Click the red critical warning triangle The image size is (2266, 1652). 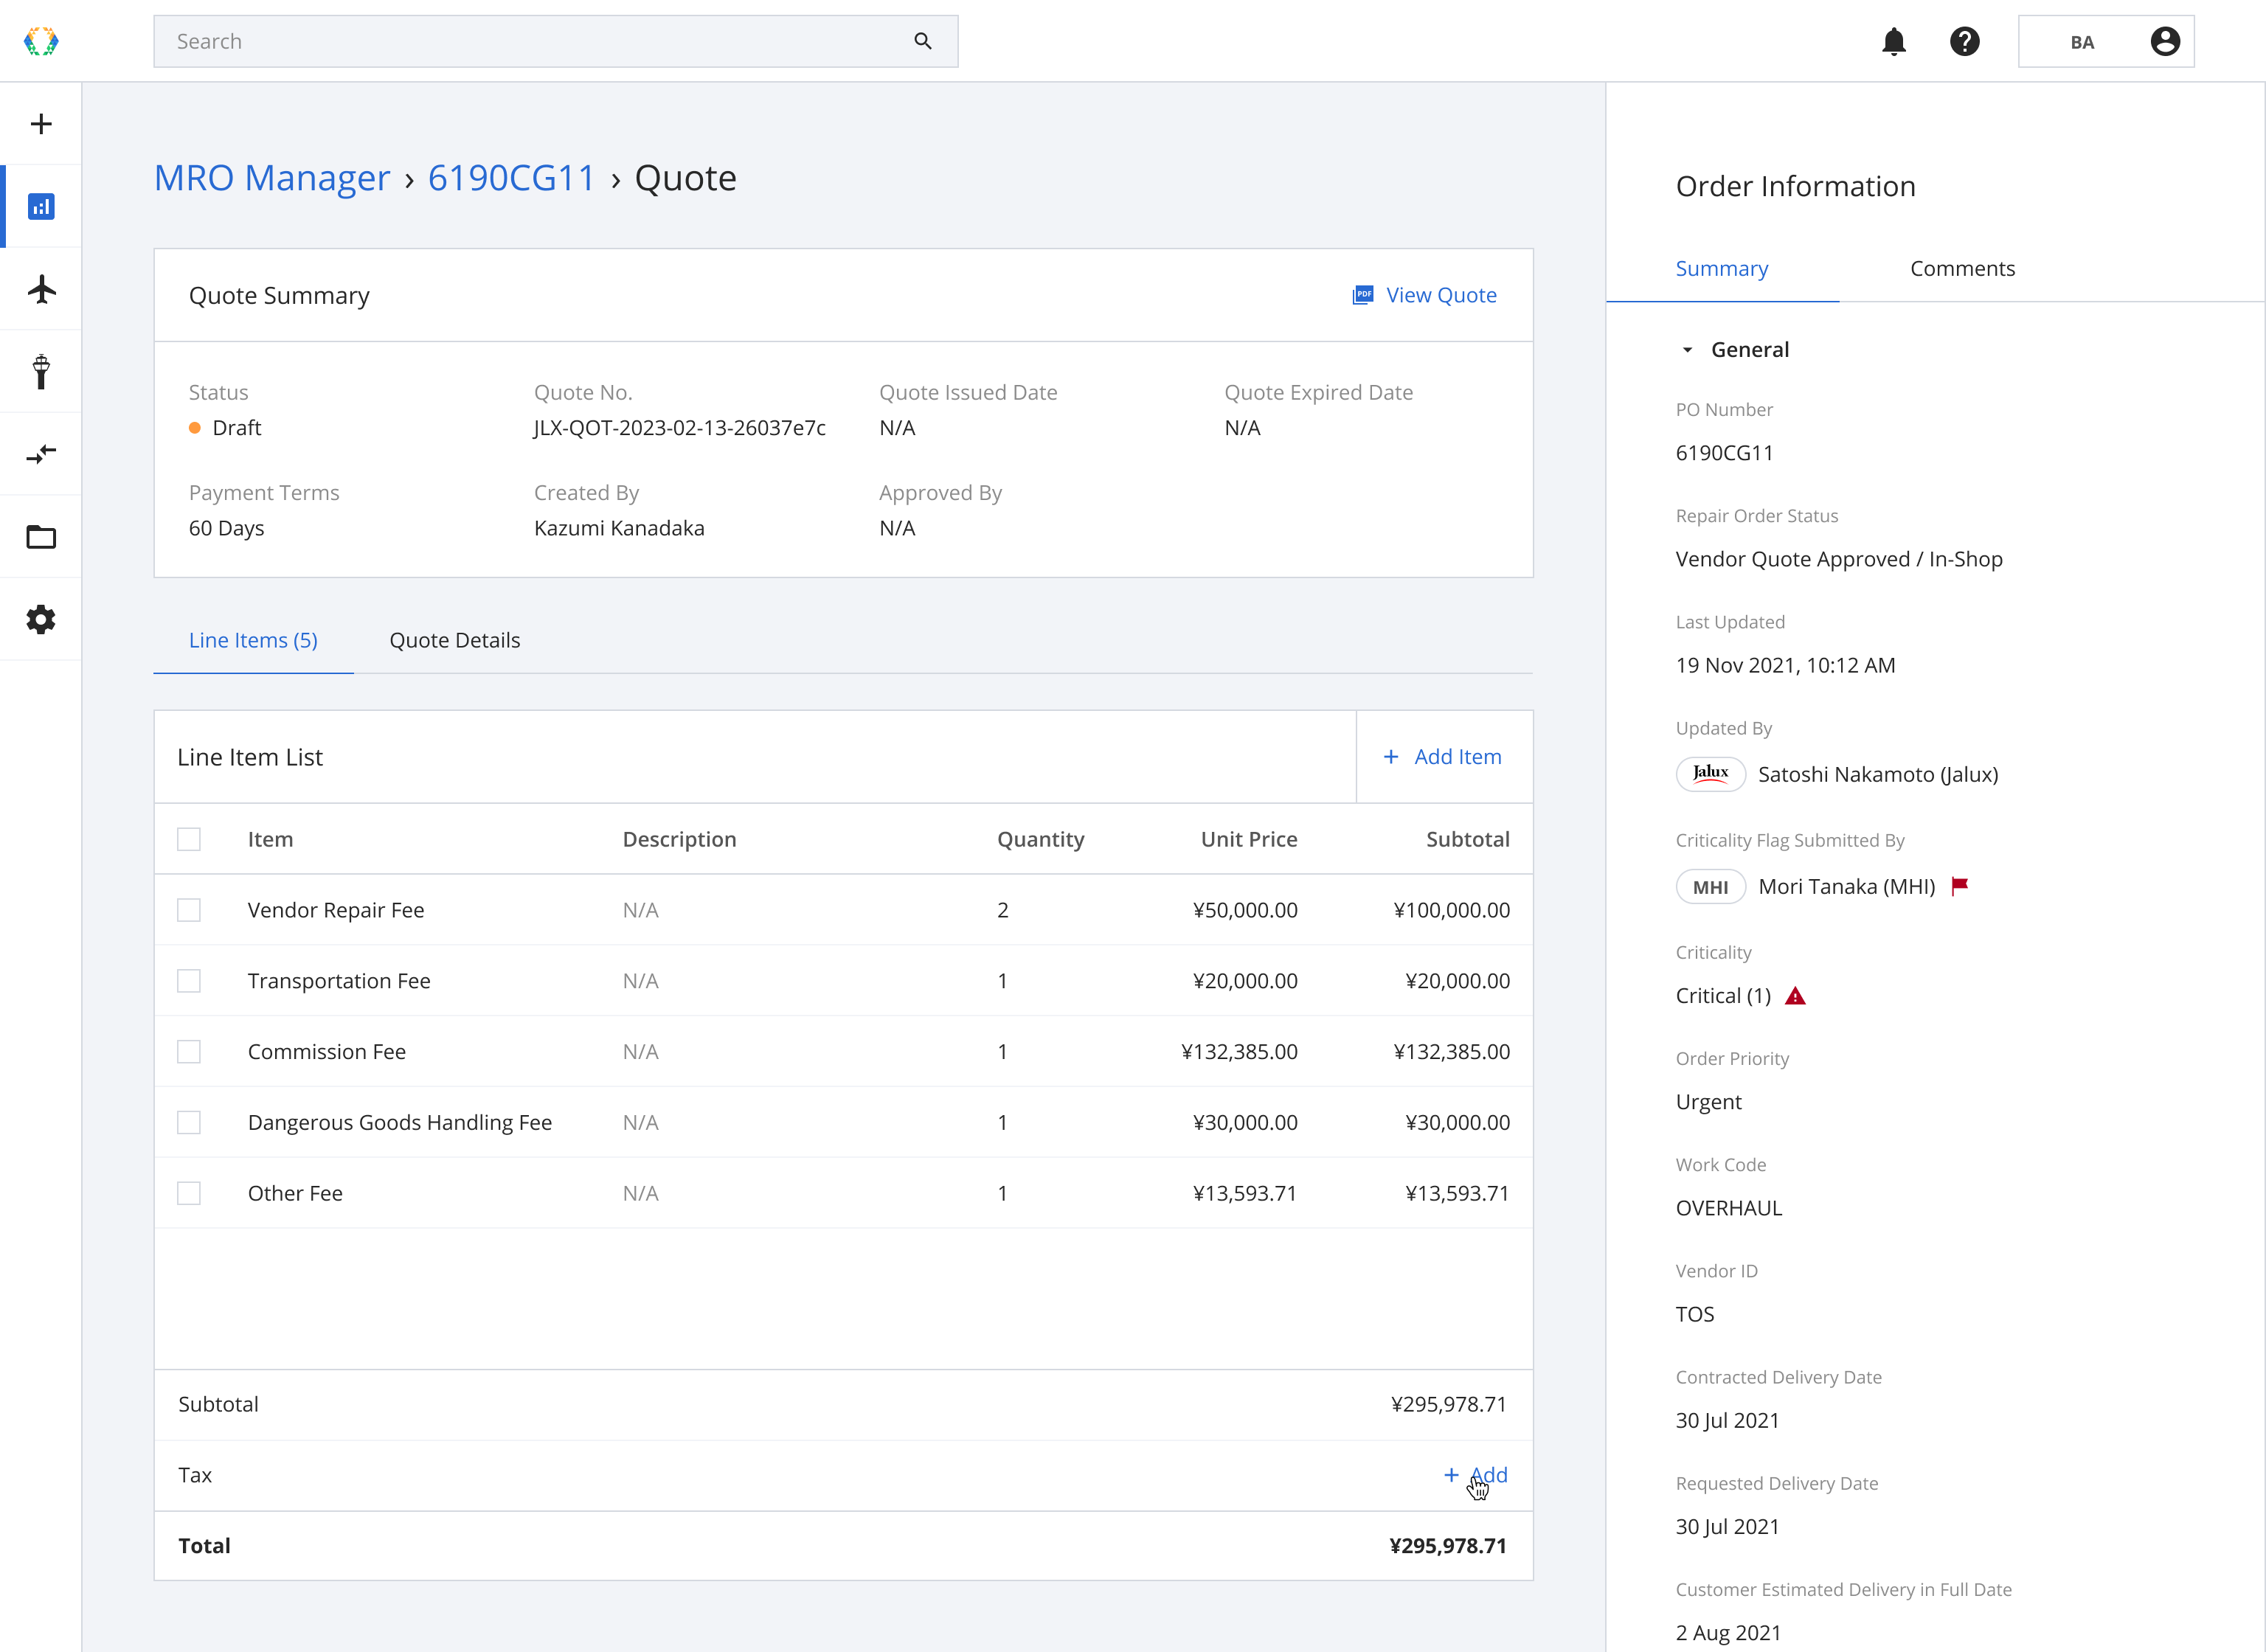[x=1796, y=996]
